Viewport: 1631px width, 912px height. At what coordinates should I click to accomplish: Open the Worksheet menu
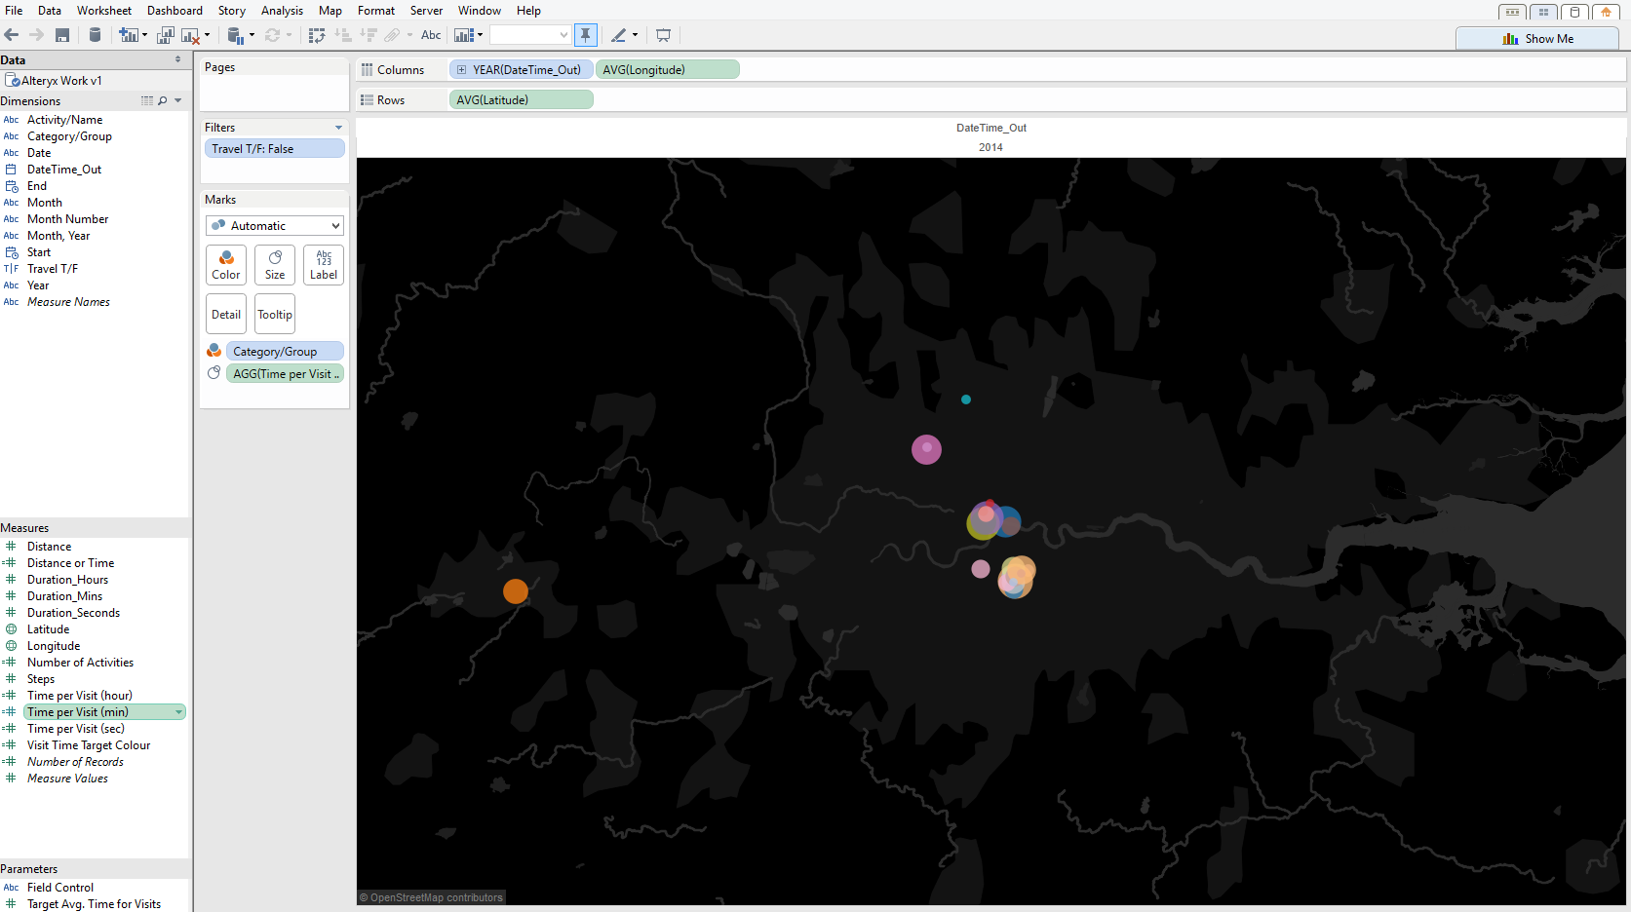click(x=103, y=11)
